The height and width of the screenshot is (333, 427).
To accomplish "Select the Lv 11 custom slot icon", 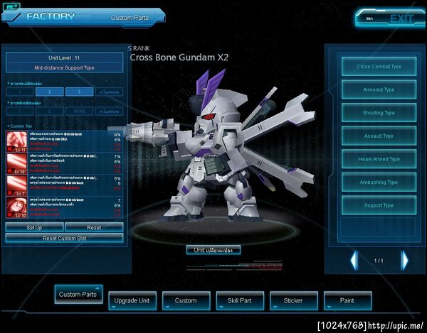I will point(17,141).
